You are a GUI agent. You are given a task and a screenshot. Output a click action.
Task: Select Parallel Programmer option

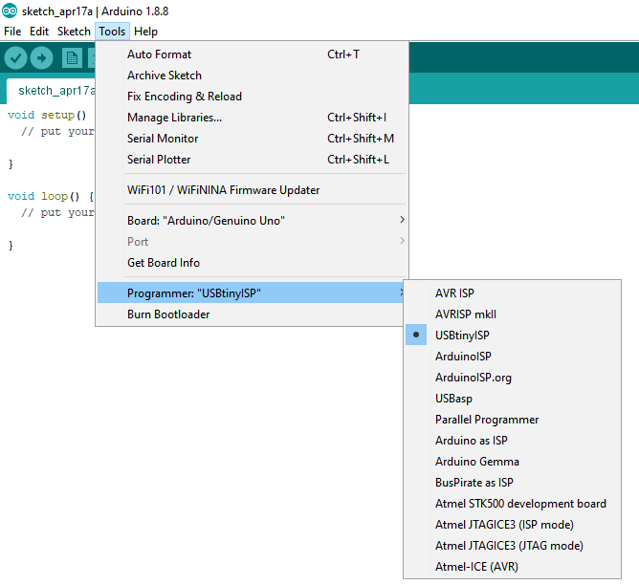pyautogui.click(x=513, y=420)
